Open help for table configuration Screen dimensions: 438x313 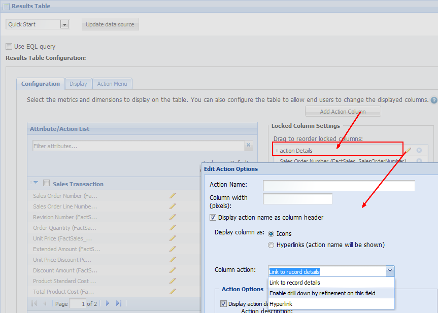434,100
